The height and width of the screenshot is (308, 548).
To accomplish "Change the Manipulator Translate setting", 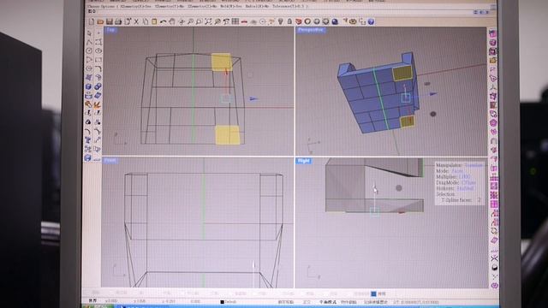I will coord(474,165).
